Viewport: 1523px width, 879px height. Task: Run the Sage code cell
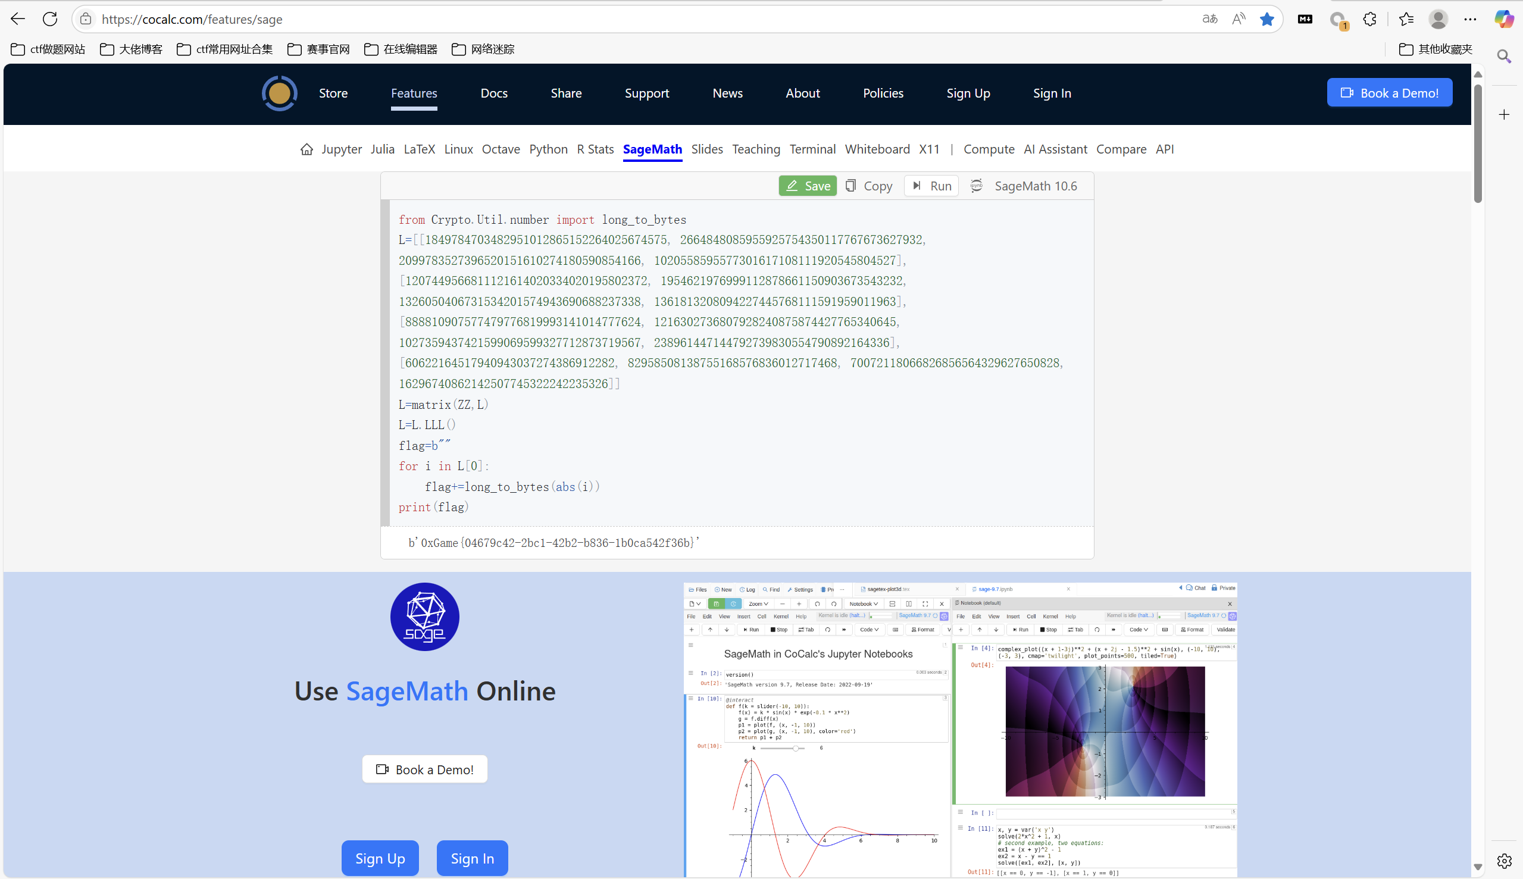coord(931,186)
